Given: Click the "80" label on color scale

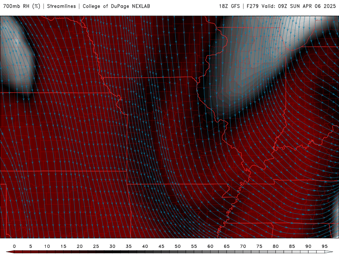Looking at the screenshot, I should (276, 246).
